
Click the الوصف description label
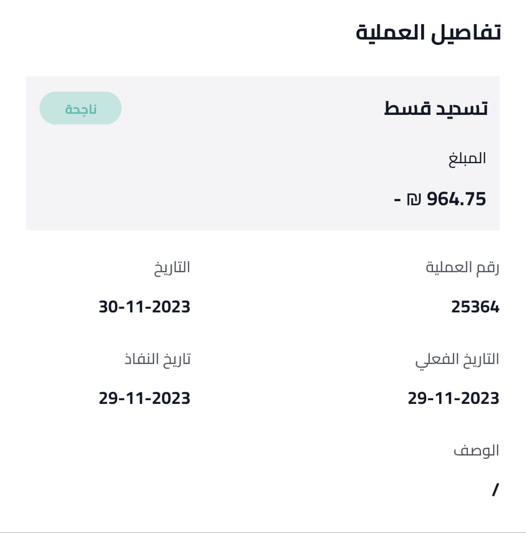click(x=476, y=451)
